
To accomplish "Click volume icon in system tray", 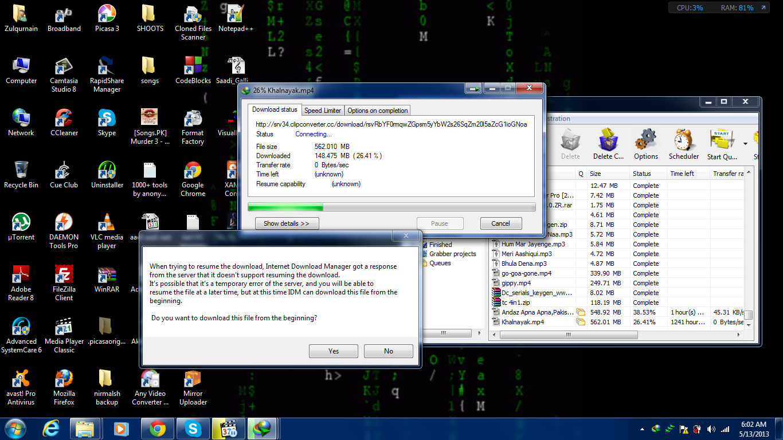I will click(711, 429).
